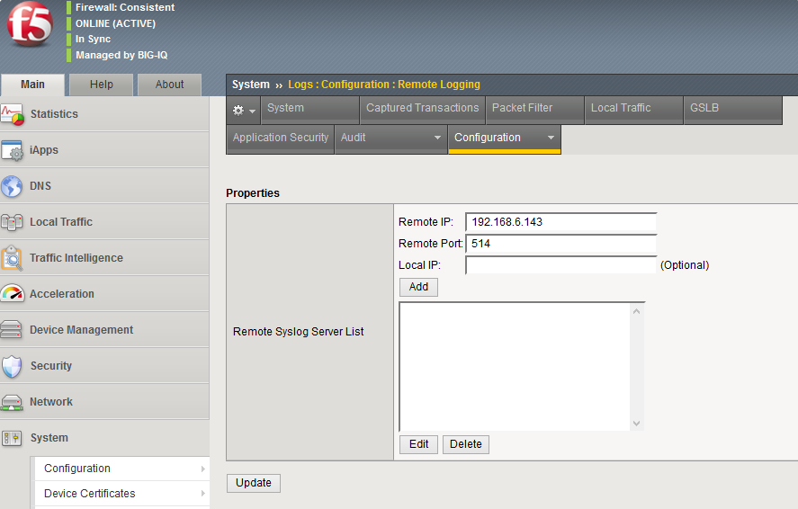This screenshot has width=798, height=509.
Task: Expand Device Certificates submenu
Action: coord(202,494)
